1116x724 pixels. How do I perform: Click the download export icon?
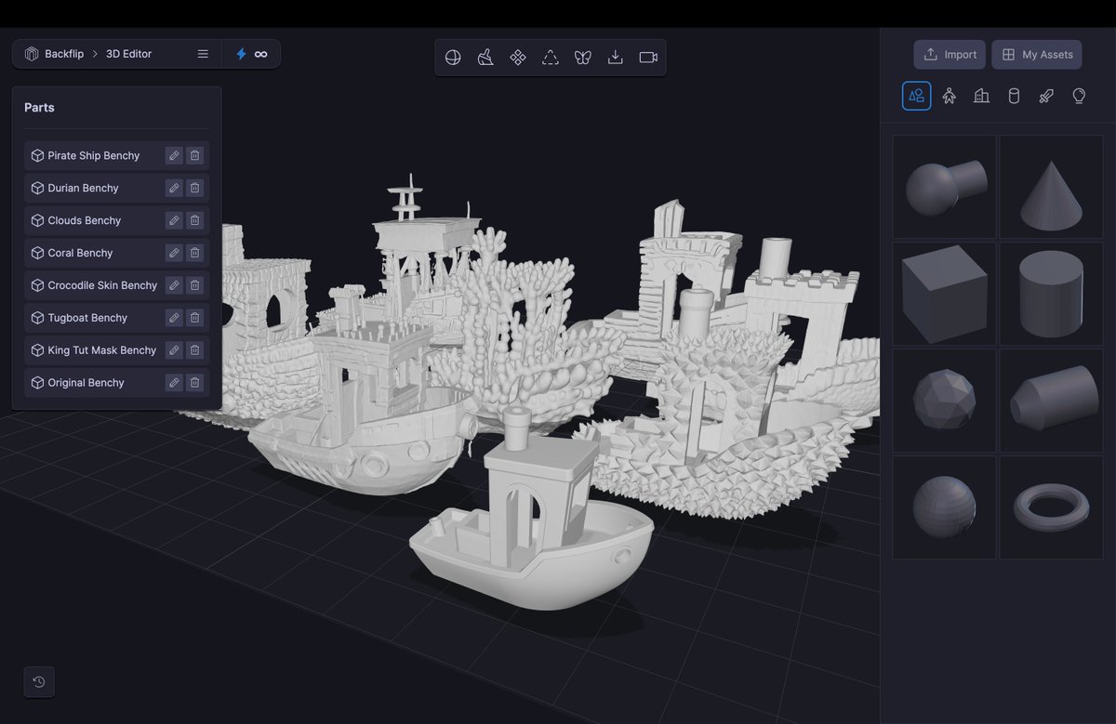coord(615,58)
